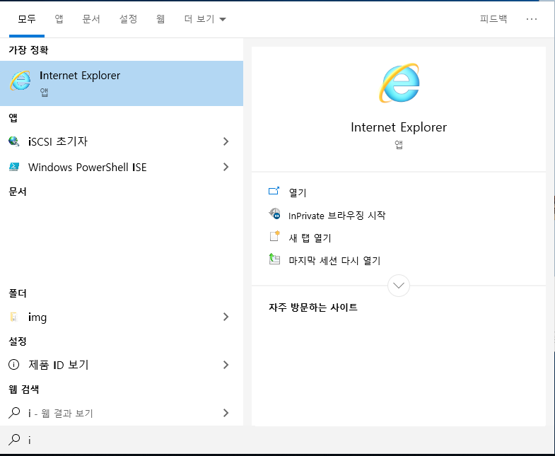Expand the 제품 ID 보기 chevron
The image size is (555, 456).
click(226, 365)
